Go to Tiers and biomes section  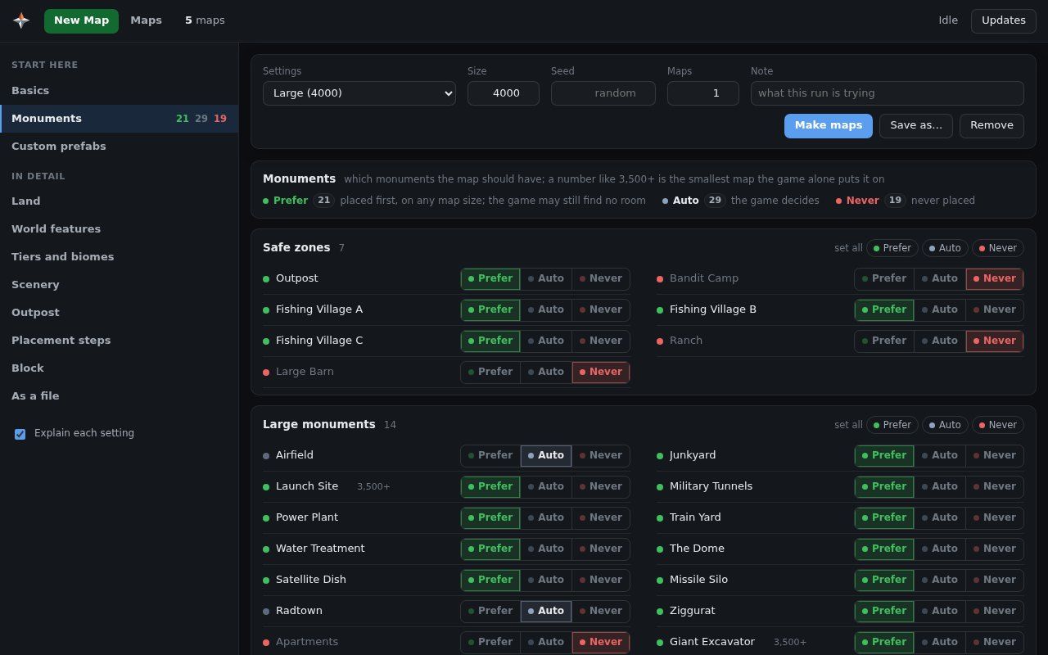click(x=120, y=257)
